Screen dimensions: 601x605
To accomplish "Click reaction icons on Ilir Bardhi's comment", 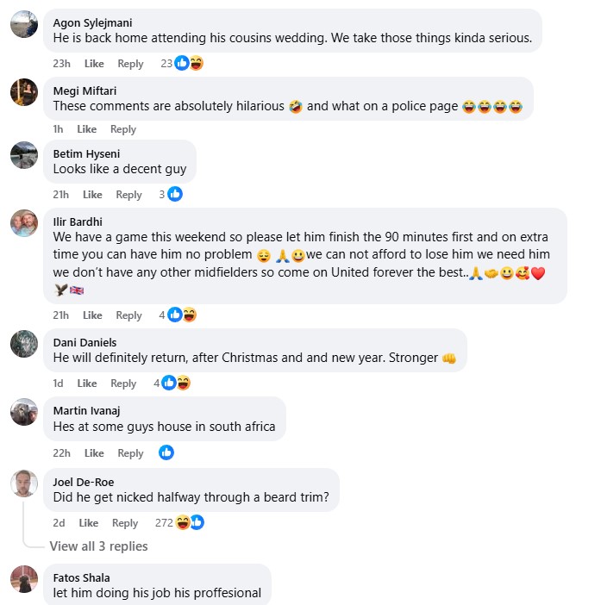I will pos(181,315).
